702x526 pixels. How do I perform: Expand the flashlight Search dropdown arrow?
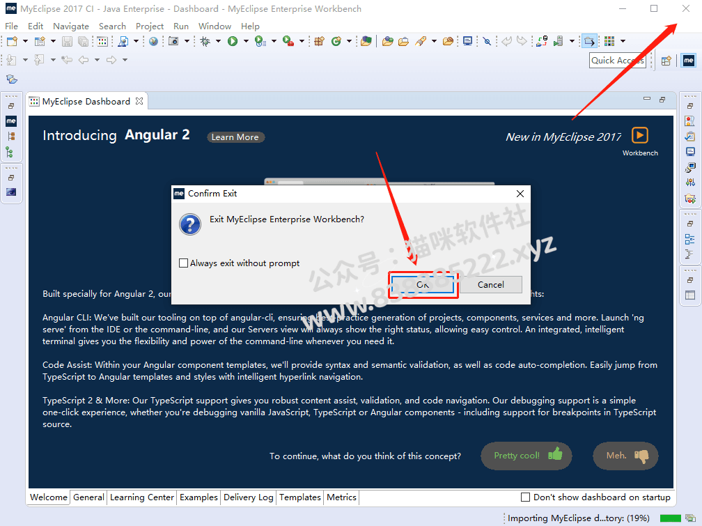pyautogui.click(x=434, y=41)
